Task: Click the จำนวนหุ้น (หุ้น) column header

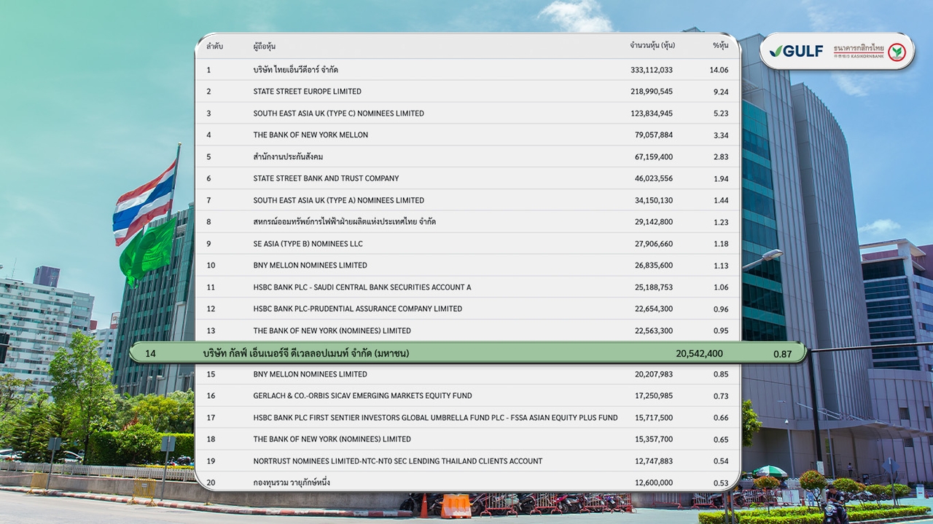Action: (652, 46)
